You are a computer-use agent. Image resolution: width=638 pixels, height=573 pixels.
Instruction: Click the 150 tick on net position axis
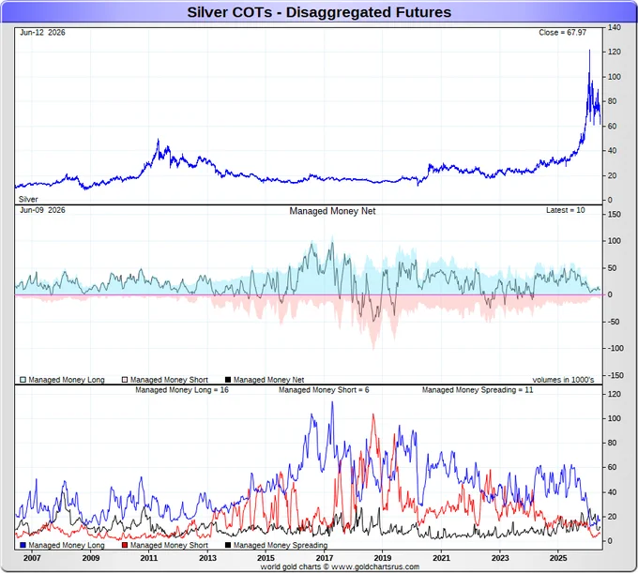(615, 215)
